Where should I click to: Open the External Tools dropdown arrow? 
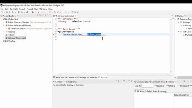(x=35, y=12)
